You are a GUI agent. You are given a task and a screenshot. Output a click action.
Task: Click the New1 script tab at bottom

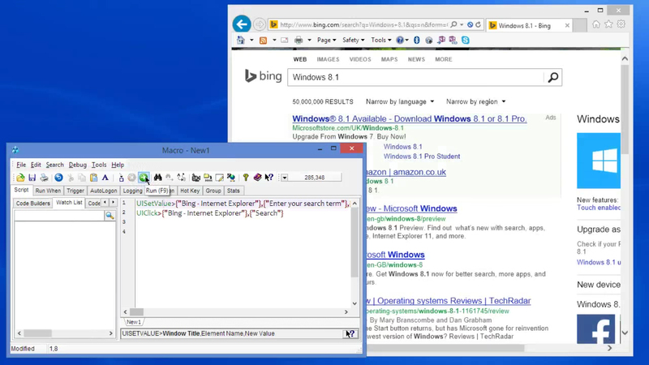coord(134,322)
